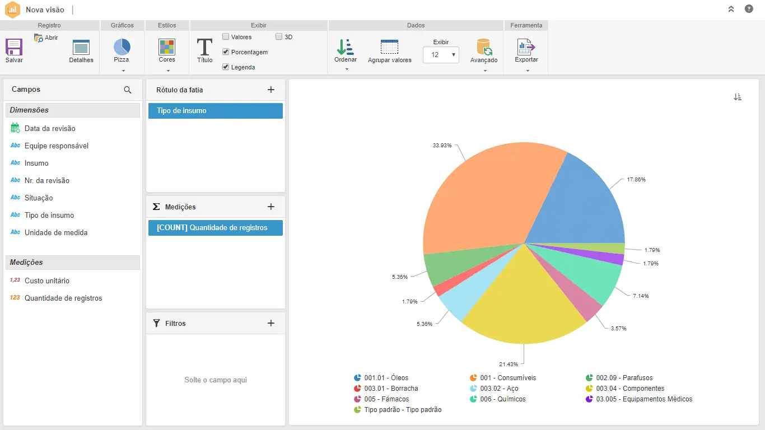Viewport: 765px width, 430px height.
Task: Expand the Exportar dropdown arrow
Action: (528, 71)
